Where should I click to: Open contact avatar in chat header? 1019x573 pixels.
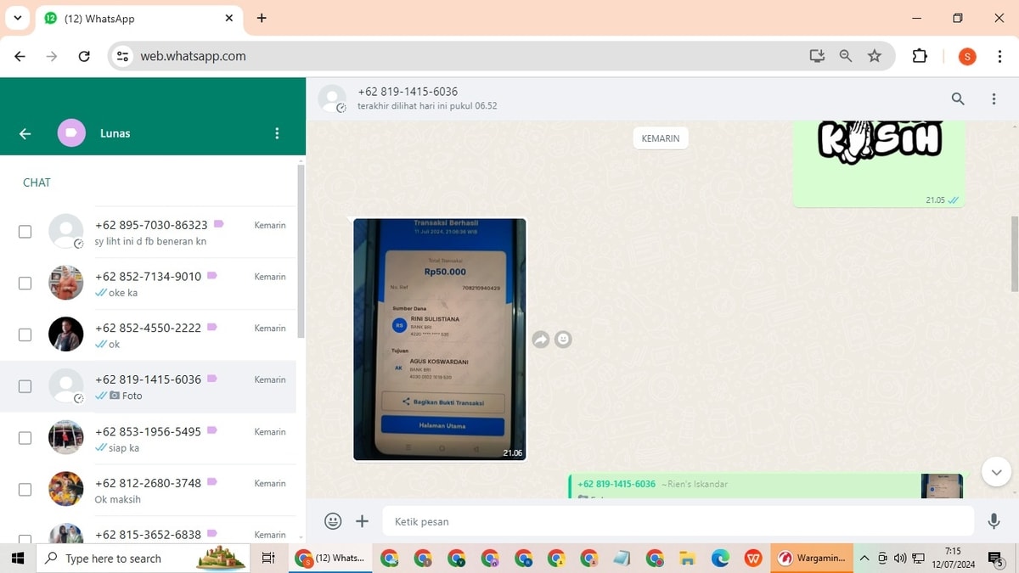332,98
